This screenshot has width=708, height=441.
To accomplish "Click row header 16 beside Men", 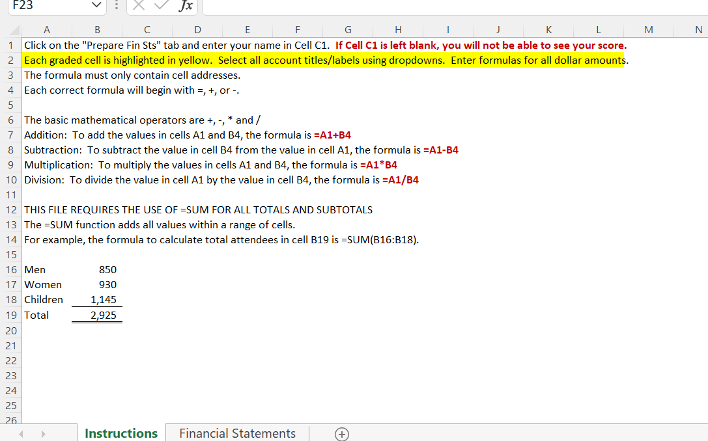I will [12, 269].
